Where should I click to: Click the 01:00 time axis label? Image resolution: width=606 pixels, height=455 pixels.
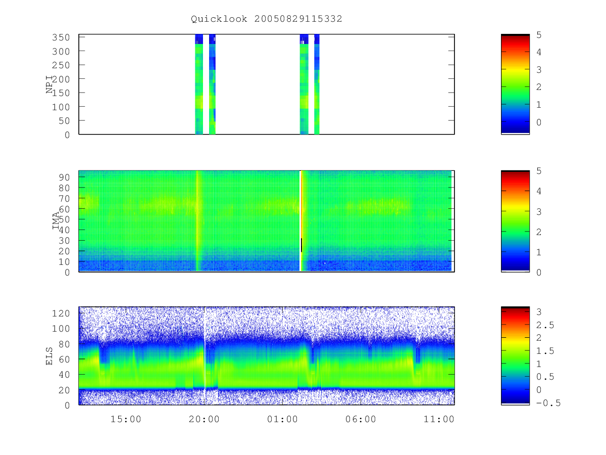coord(282,419)
